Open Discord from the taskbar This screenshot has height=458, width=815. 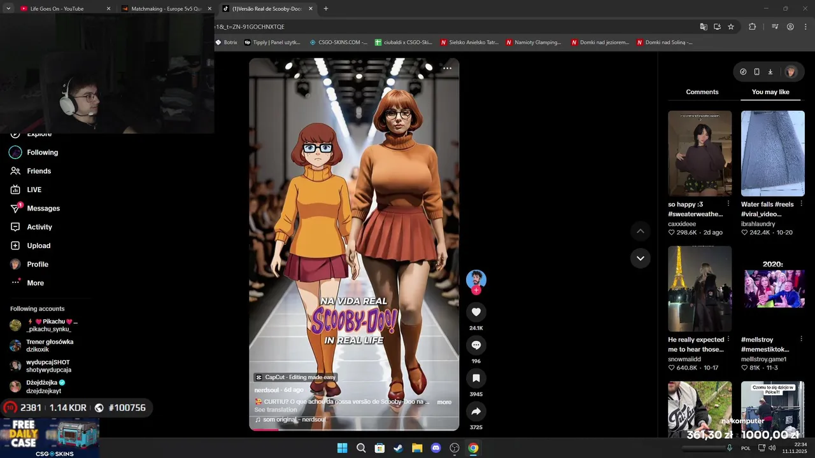436,448
